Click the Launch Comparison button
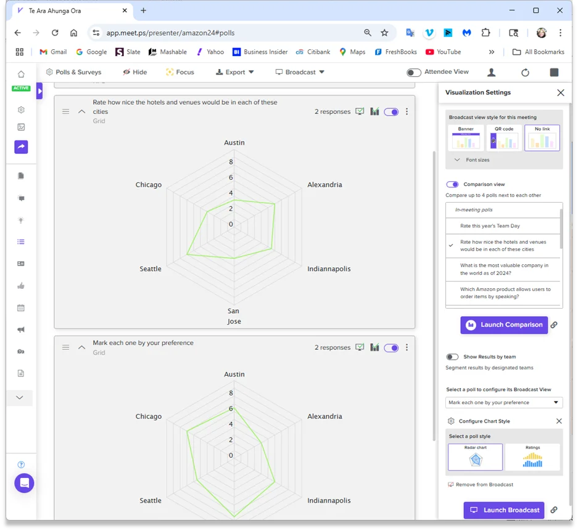This screenshot has height=531, width=578. coord(504,325)
